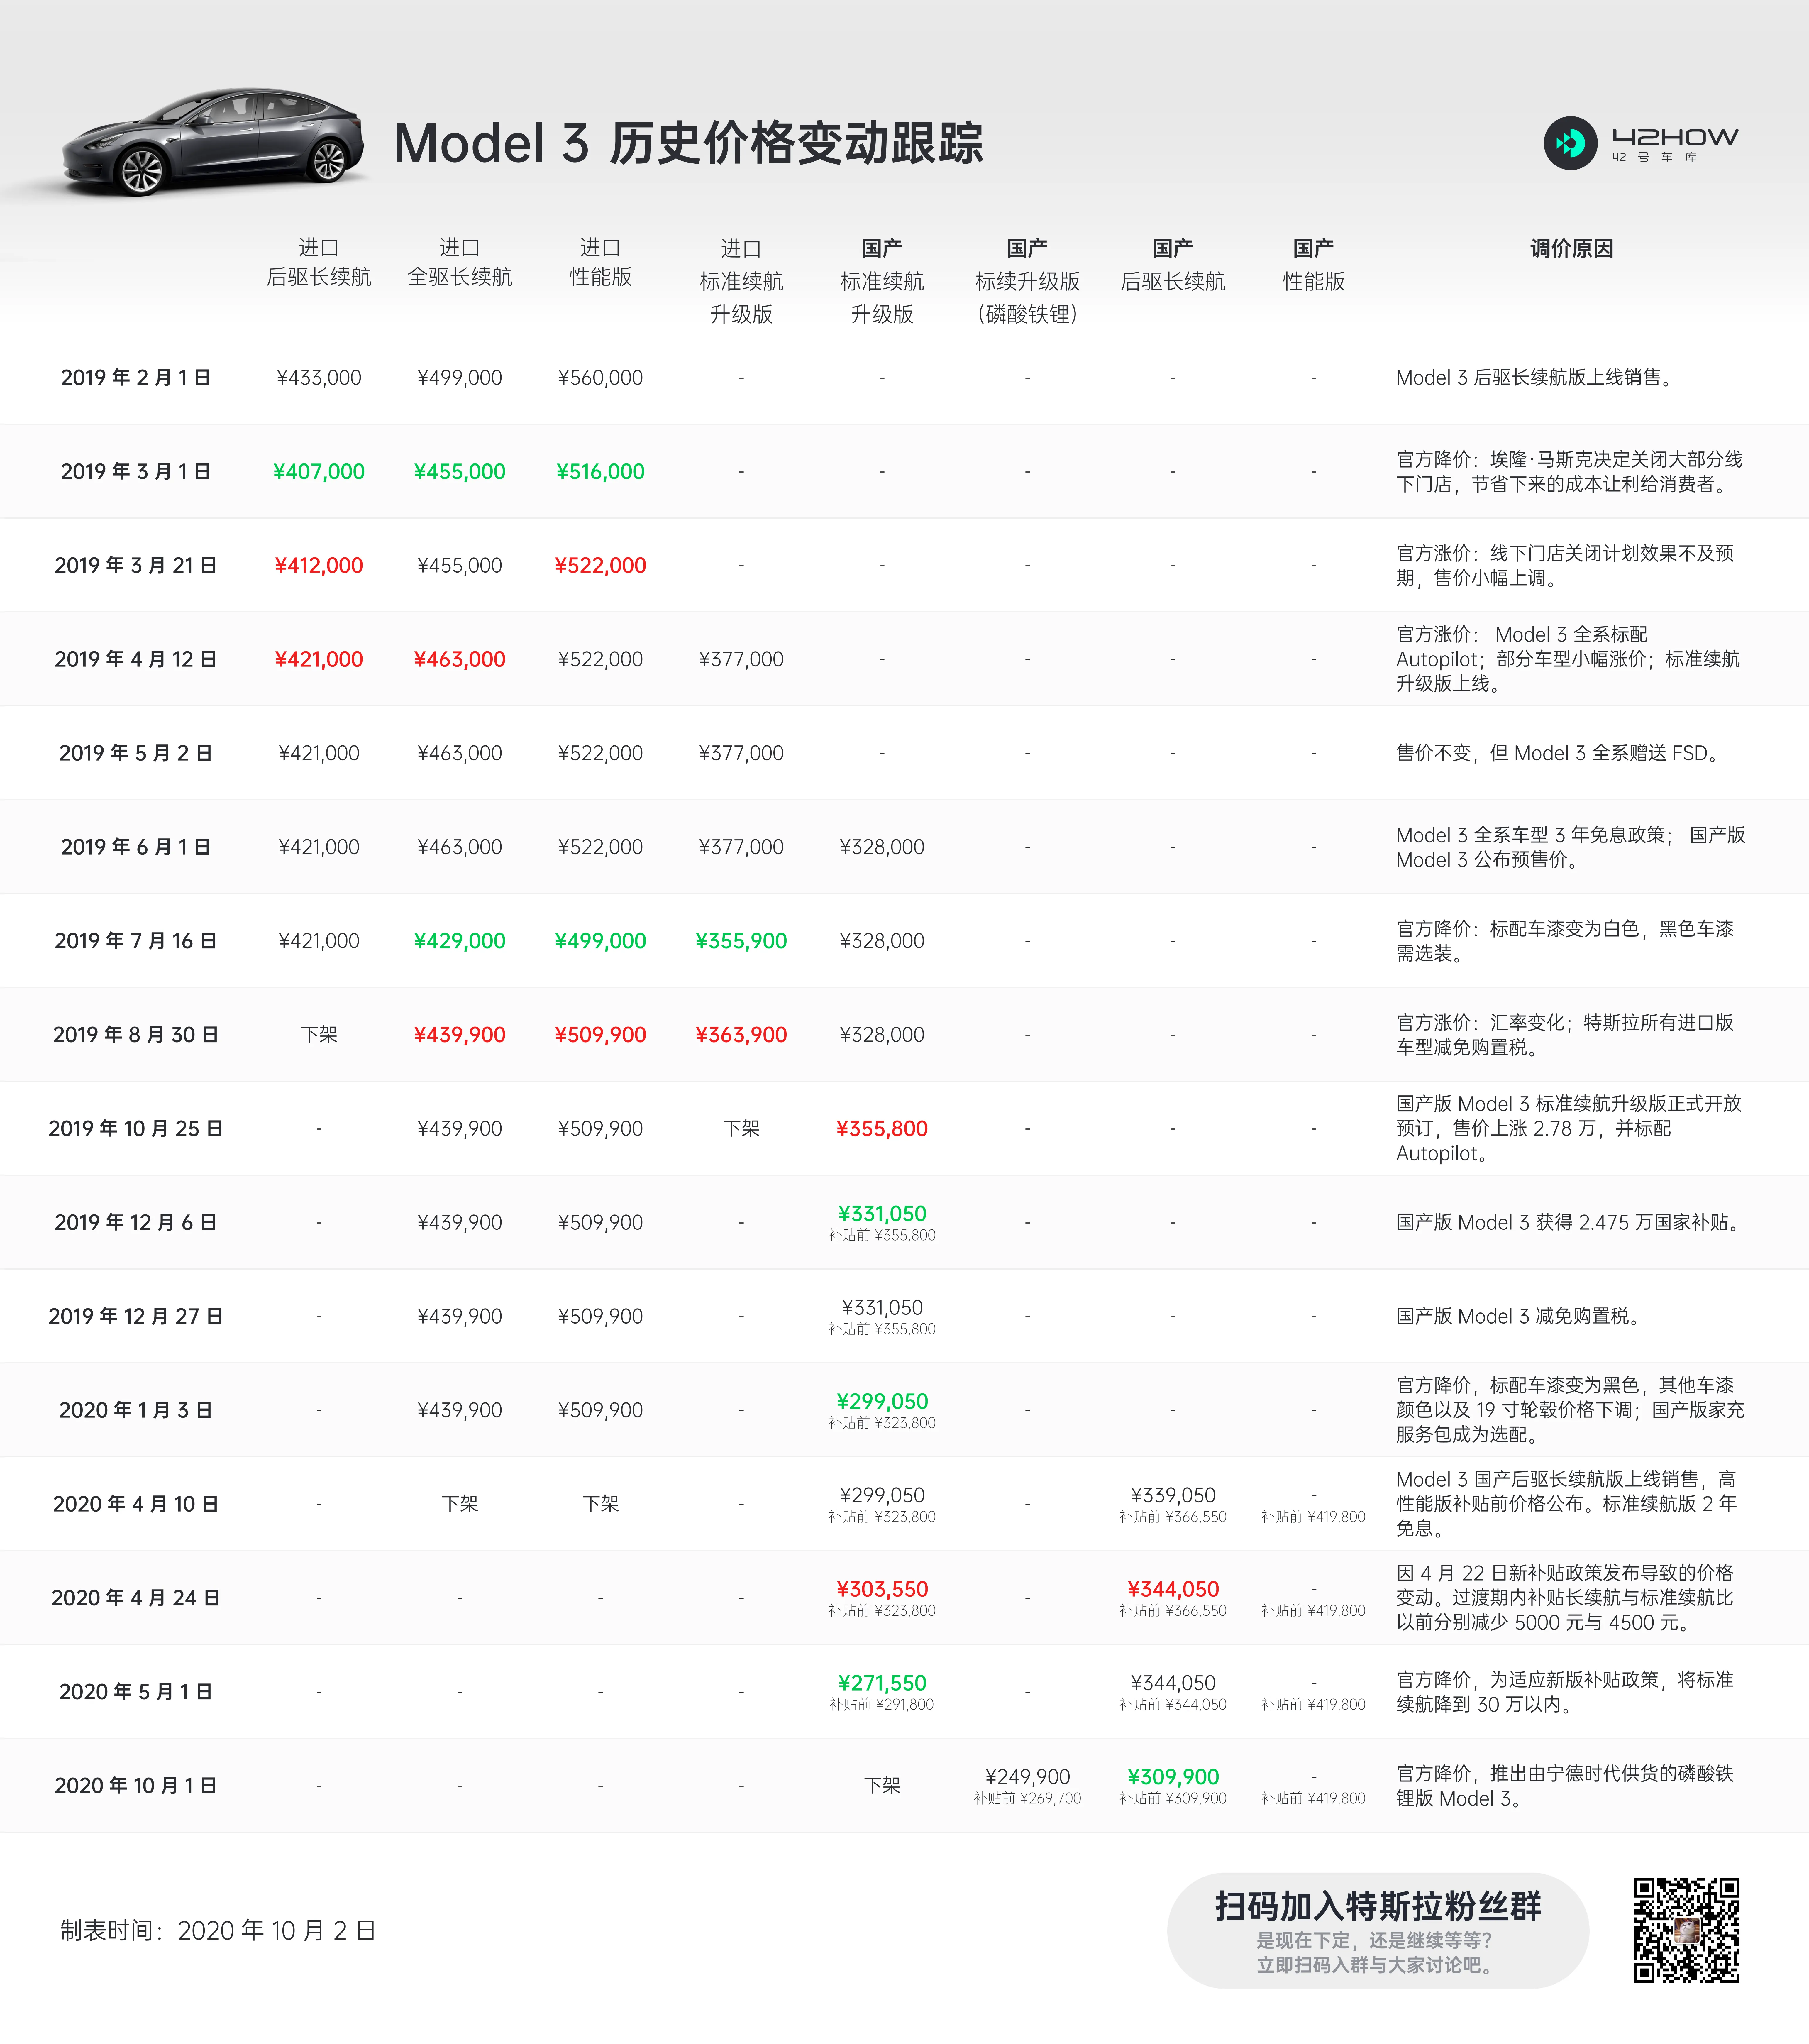Click the green ¥309,900 price

(x=1173, y=1777)
